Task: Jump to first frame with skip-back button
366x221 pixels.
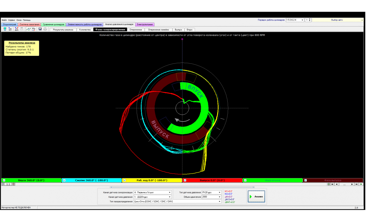Action: (x=332, y=184)
